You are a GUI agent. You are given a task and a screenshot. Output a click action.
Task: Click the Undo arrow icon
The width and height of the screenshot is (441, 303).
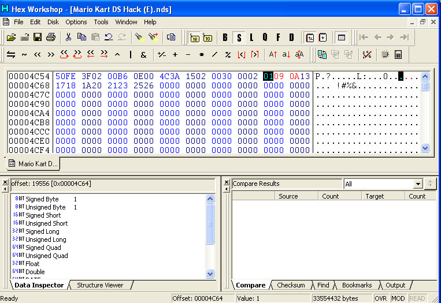coord(109,38)
